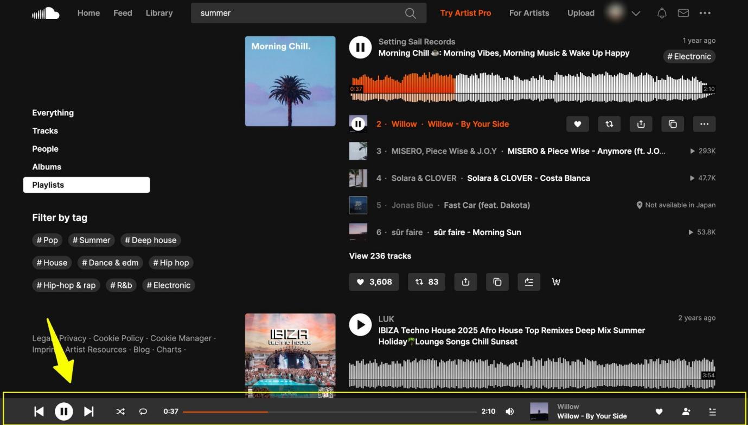Play the IBIZA Techno House playlist
Viewport: 748px width, 425px height.
[x=360, y=325]
